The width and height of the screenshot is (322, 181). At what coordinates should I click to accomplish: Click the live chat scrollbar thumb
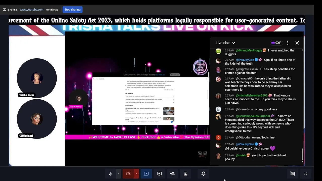click(302, 154)
